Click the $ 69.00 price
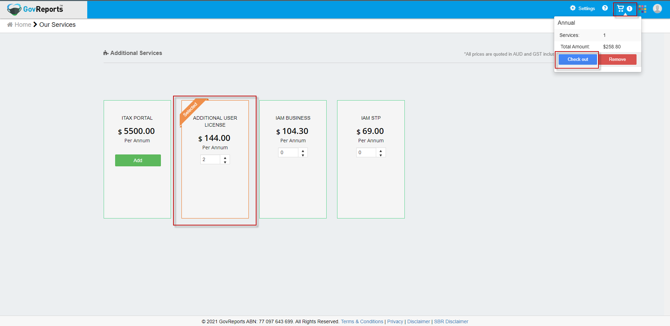The image size is (670, 326). coord(370,131)
